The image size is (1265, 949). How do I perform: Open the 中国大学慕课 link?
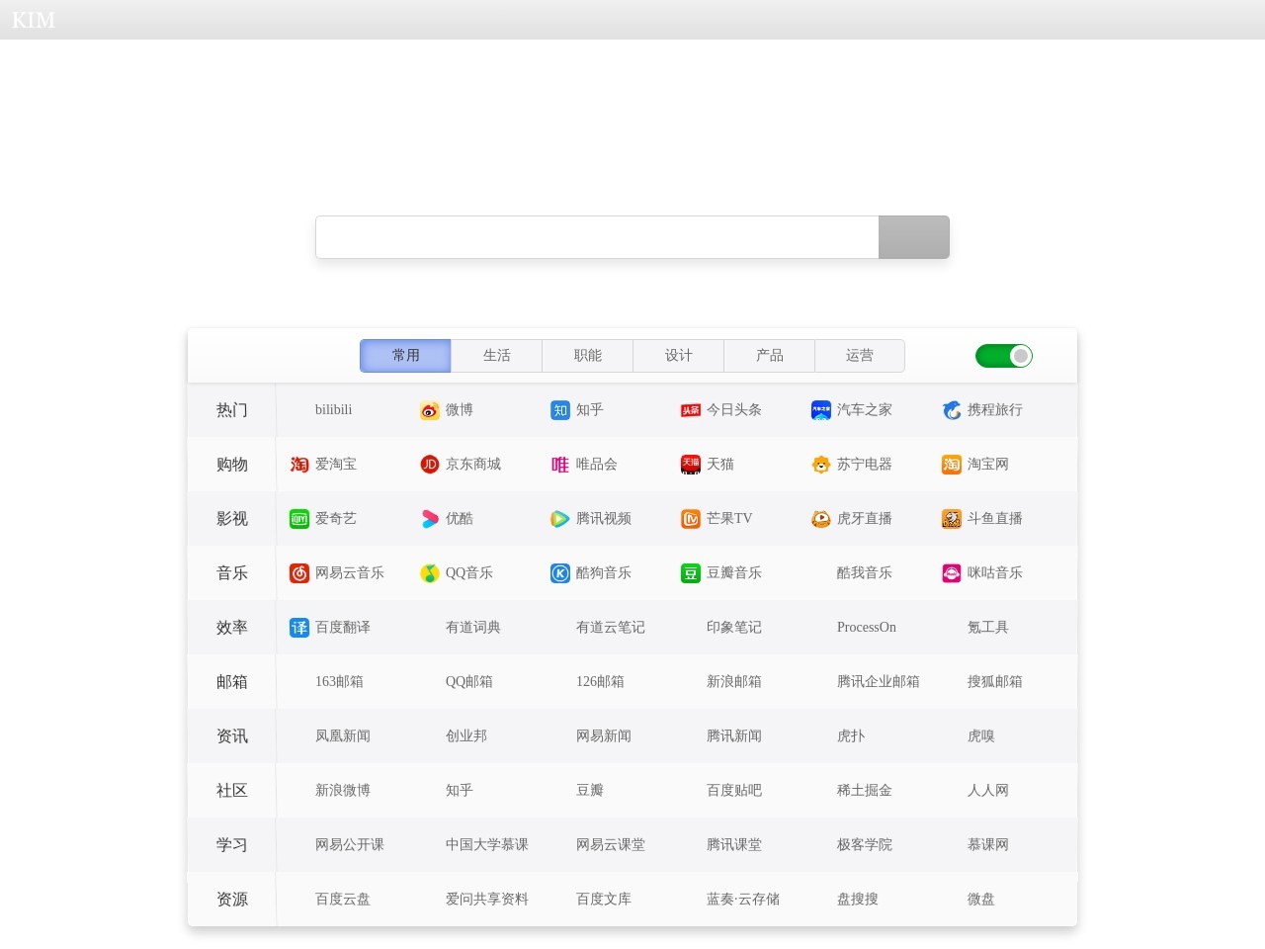[487, 845]
